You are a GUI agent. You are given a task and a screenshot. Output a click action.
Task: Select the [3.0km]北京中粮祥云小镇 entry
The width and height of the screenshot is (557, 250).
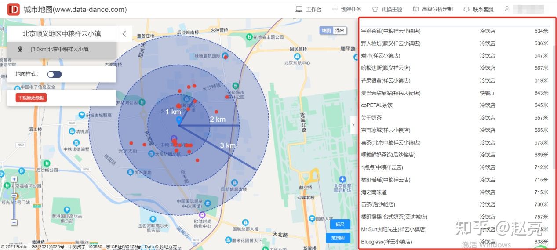point(62,50)
